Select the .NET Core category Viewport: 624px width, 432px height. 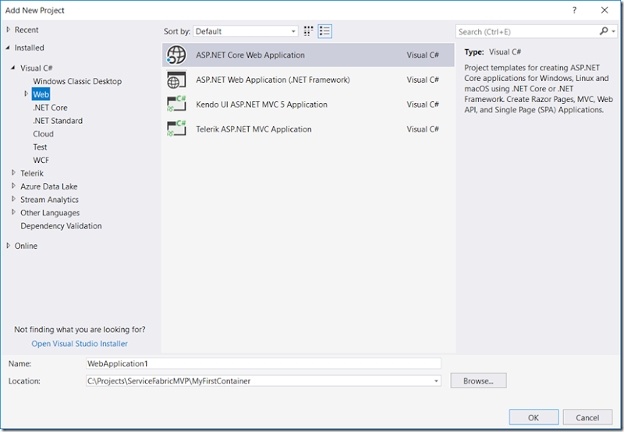50,108
